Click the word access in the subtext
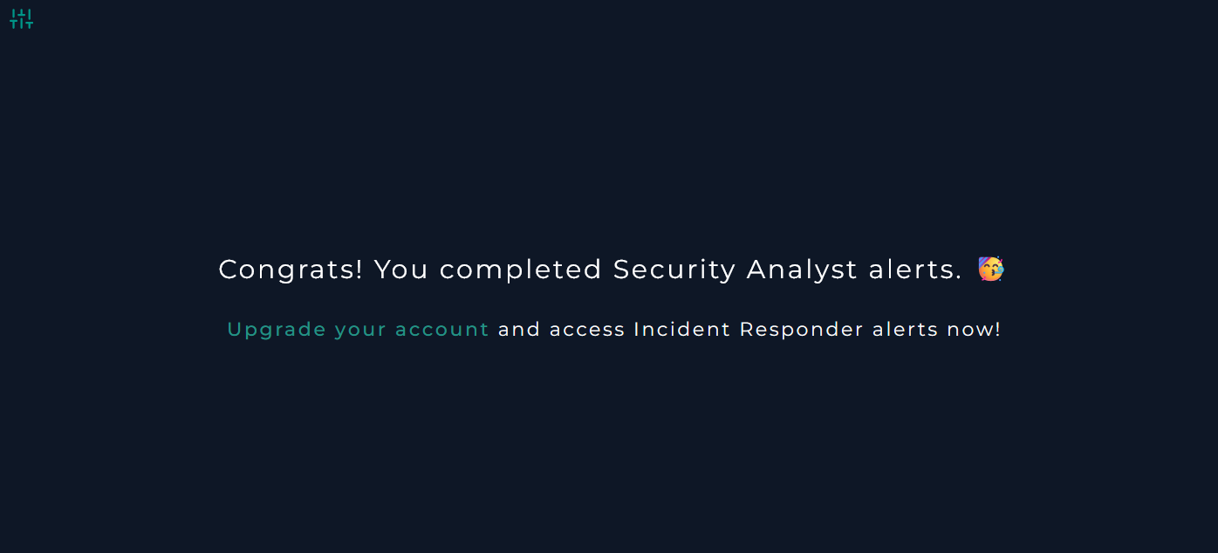 (x=587, y=330)
